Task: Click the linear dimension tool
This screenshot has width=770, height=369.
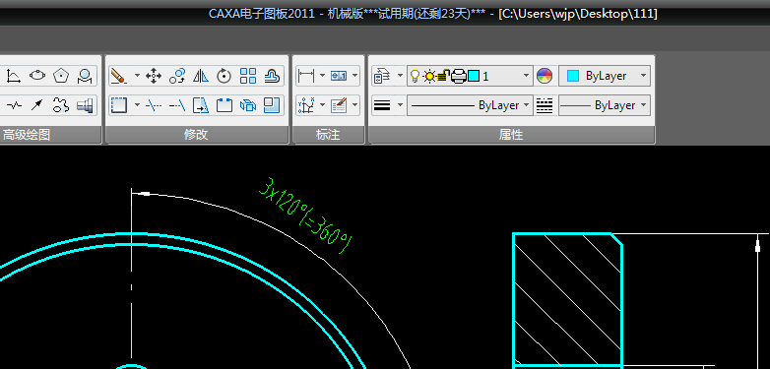Action: point(306,76)
